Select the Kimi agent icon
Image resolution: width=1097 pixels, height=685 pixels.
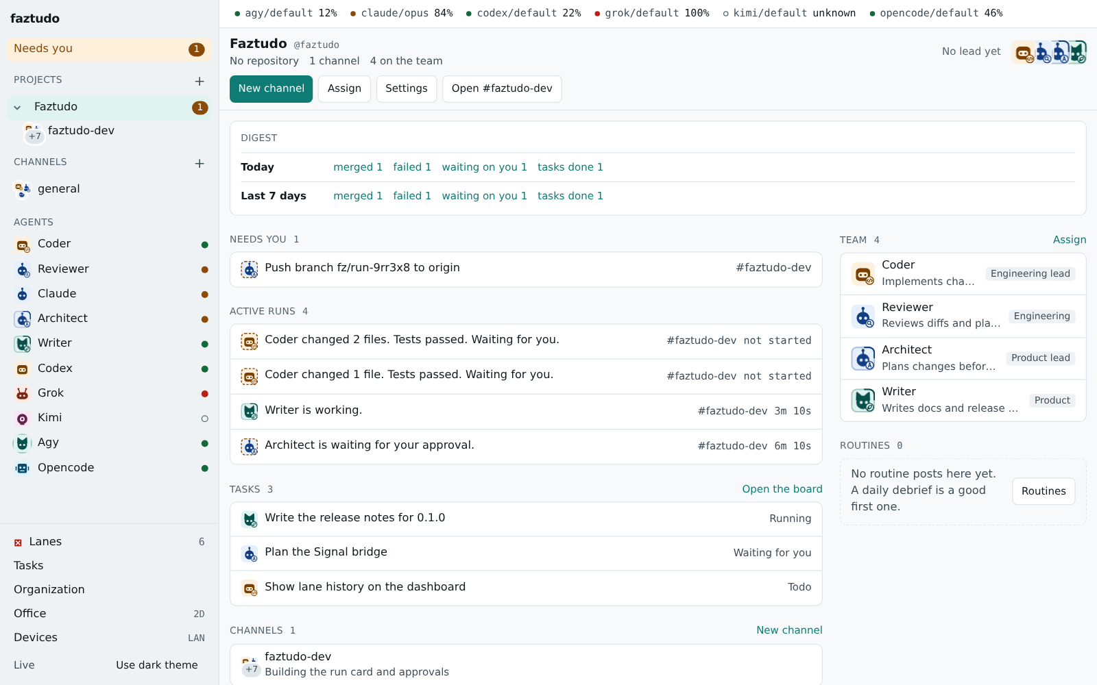point(23,419)
